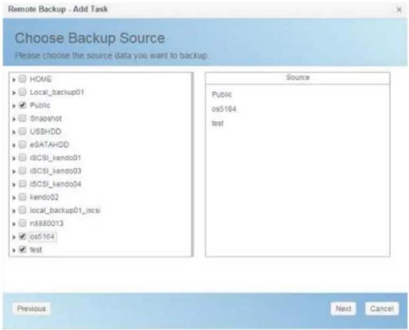Expand the USBHDD tree node arrow
This screenshot has height=330, width=409.
[14, 132]
